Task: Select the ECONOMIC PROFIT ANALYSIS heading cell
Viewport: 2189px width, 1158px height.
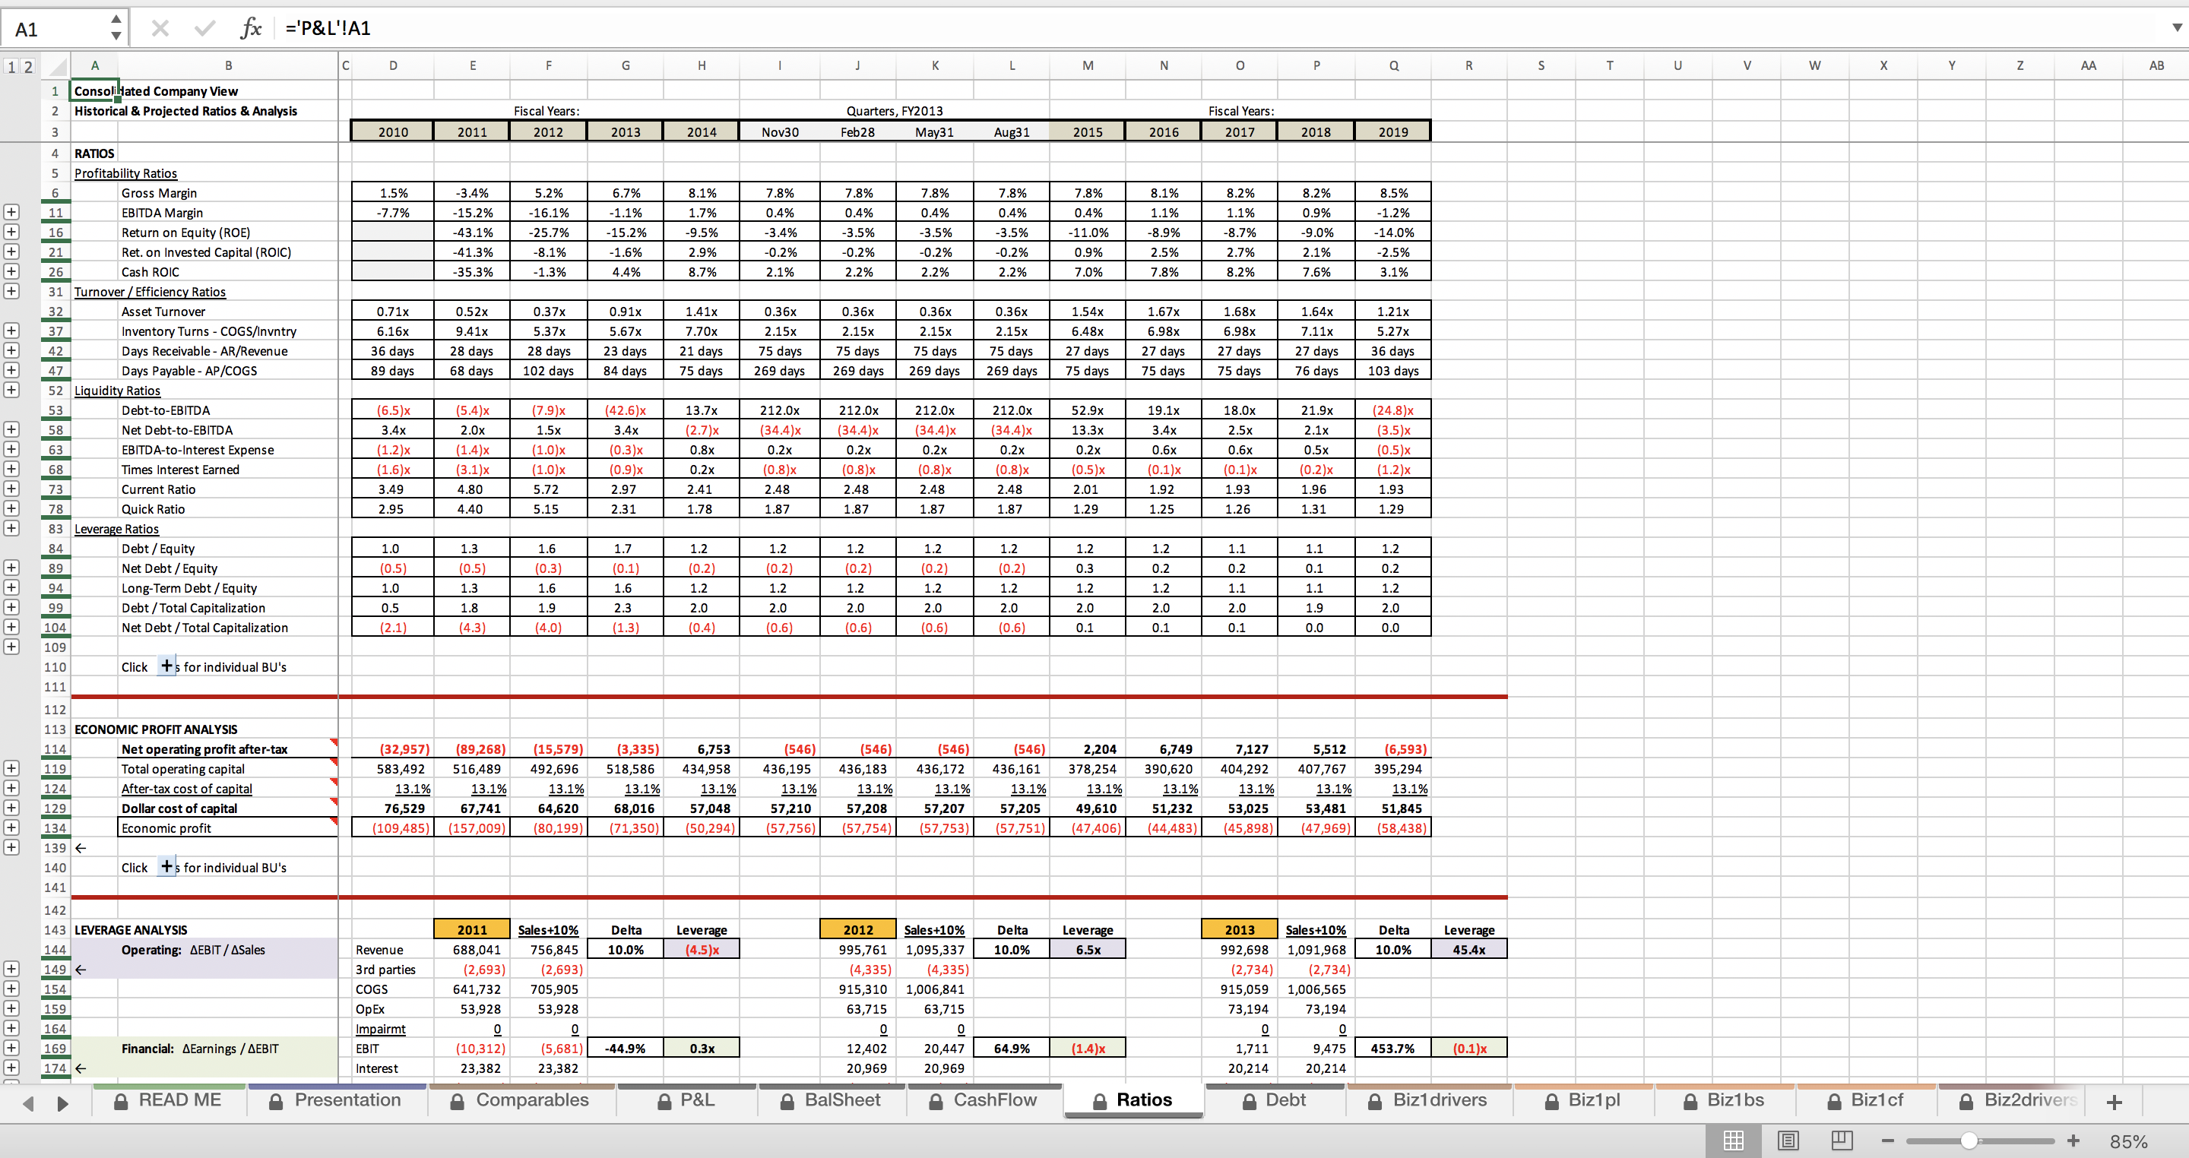Action: coord(156,729)
